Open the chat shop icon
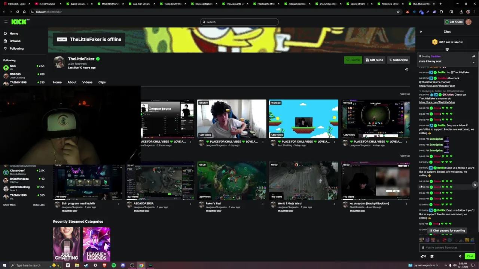479x269 pixels. tap(432, 256)
